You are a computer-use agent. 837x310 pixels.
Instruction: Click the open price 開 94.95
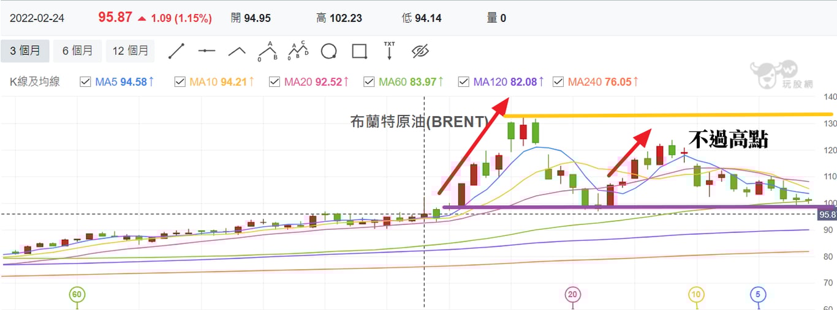(x=251, y=18)
